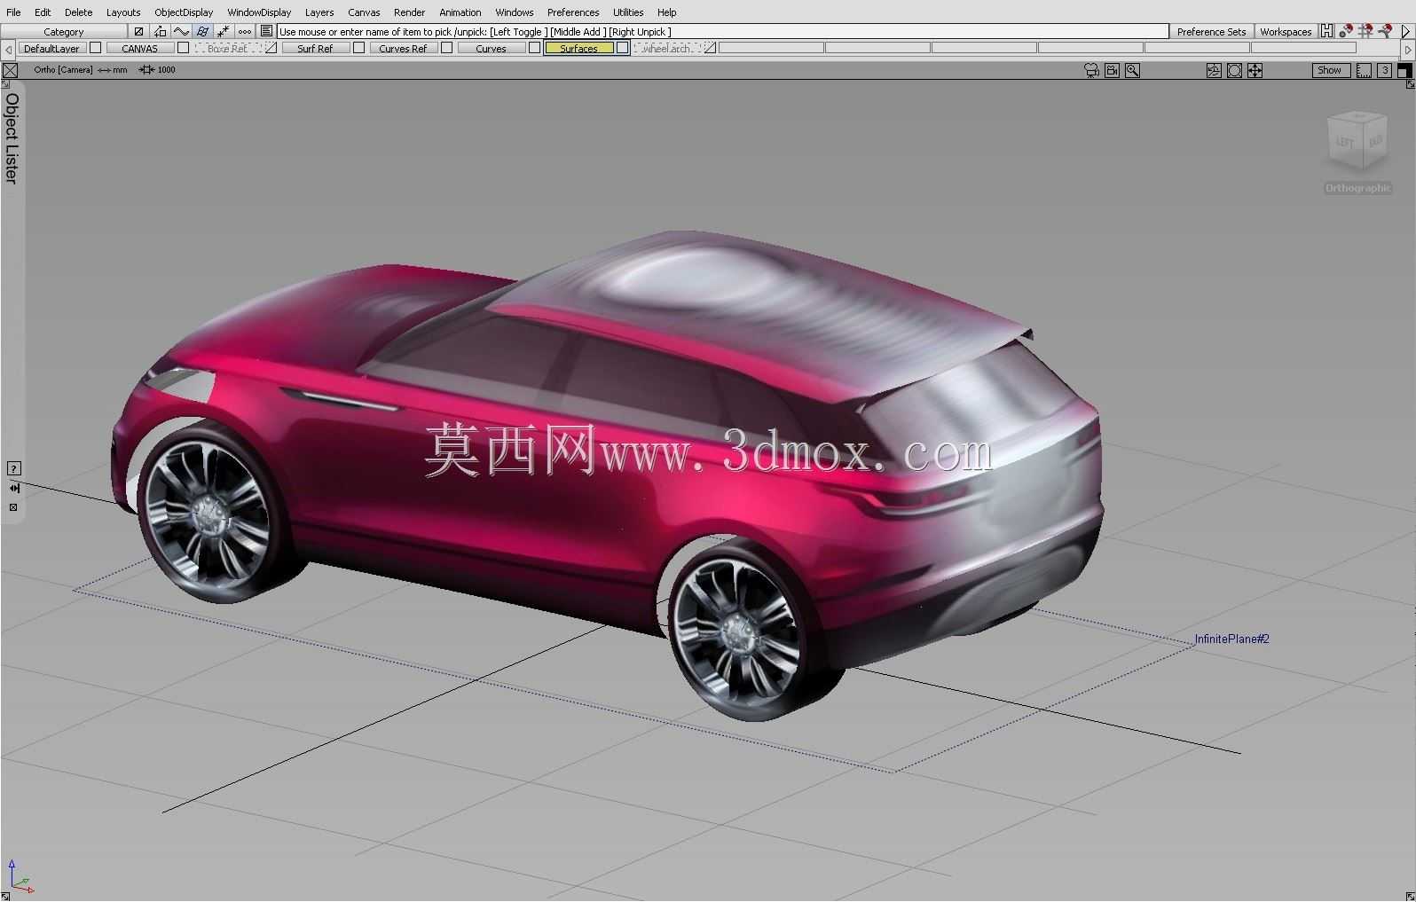Open the Render menu
This screenshot has height=902, width=1416.
409,12
